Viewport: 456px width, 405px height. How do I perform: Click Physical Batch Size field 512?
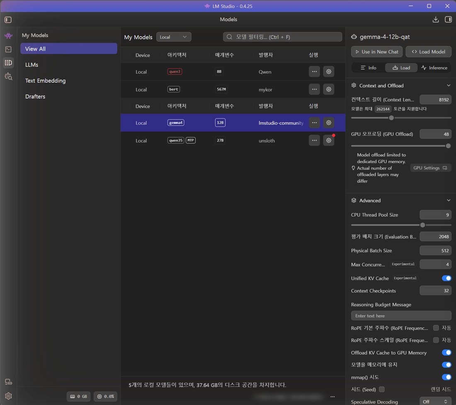[x=435, y=251]
